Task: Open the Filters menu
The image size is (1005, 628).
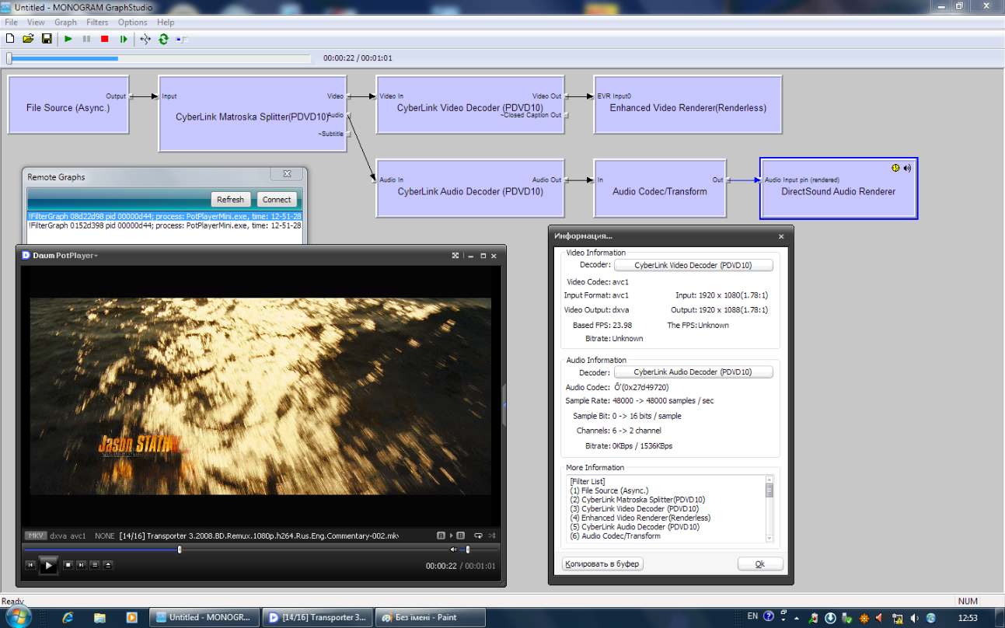Action: [x=97, y=23]
